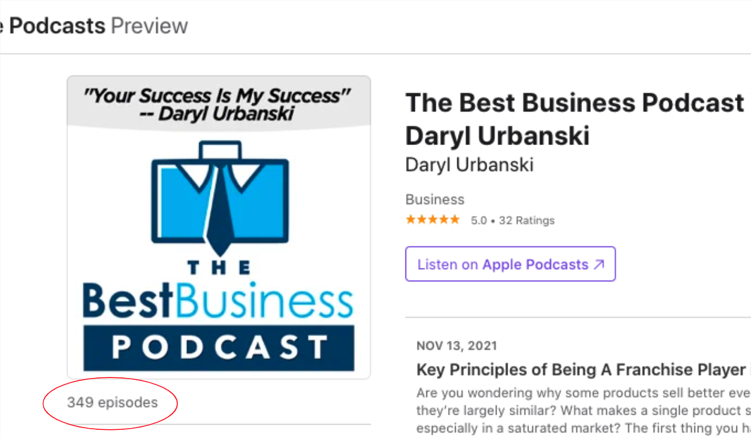
Task: Click the 5.0 • 32 Ratings text
Action: (513, 221)
